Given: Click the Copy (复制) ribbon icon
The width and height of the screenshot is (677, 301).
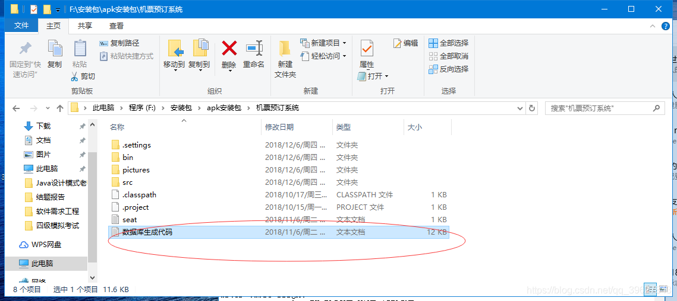Looking at the screenshot, I should (55, 48).
